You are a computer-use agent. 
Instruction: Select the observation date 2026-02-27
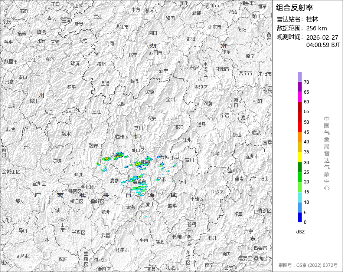pos(322,37)
